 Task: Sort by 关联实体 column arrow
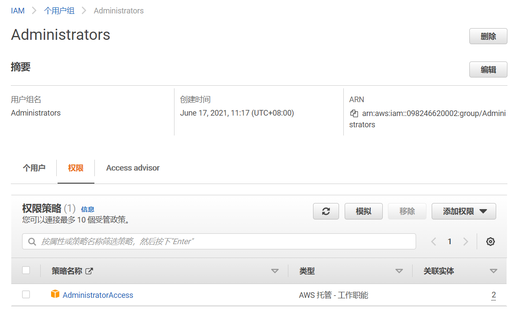tap(493, 271)
